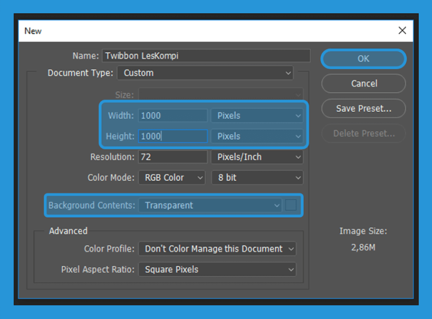This screenshot has width=432, height=319.
Task: Click the background color swatch
Action: point(291,205)
